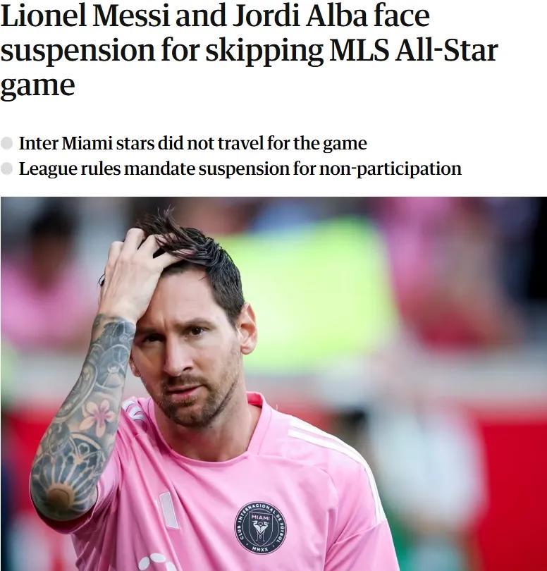Click the word 'non-participation' in second bullet
This screenshot has height=571, width=547.
click(391, 169)
